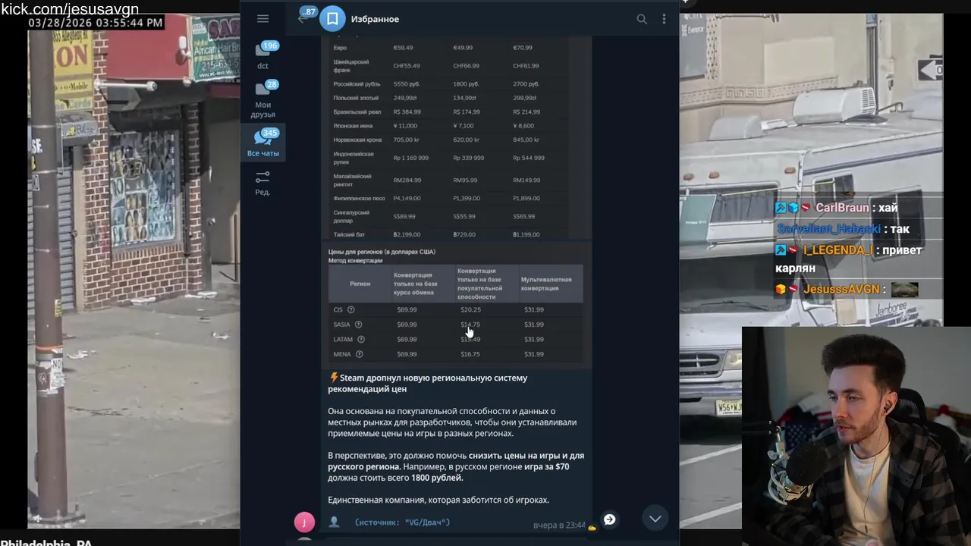The height and width of the screenshot is (546, 971).
Task: Click the CIS price $20.25
Action: click(x=470, y=309)
